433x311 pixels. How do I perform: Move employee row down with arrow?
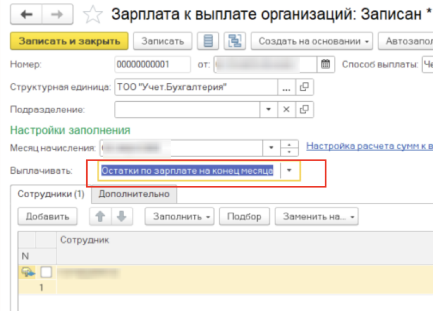click(x=121, y=217)
